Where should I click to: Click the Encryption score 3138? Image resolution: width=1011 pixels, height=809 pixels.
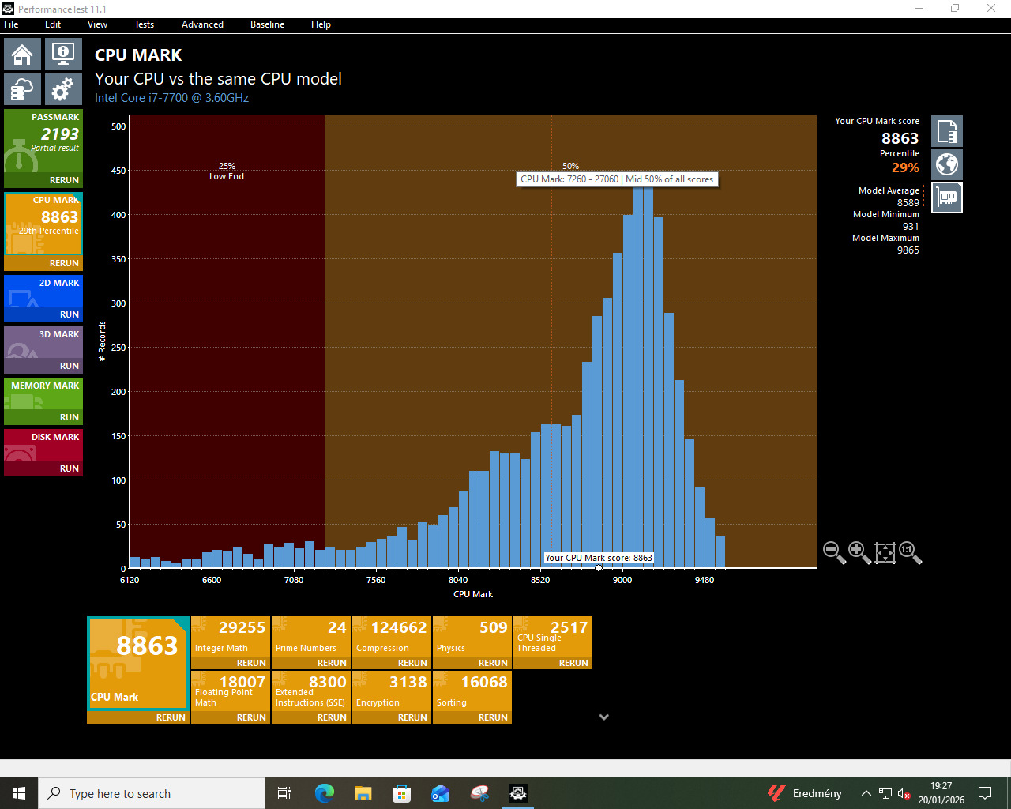[408, 682]
